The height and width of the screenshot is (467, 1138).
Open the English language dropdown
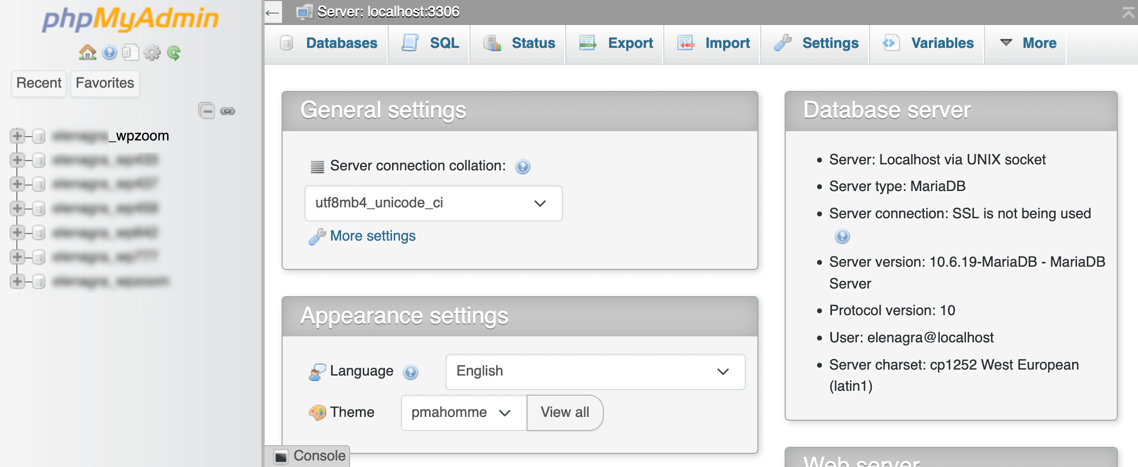click(x=596, y=372)
